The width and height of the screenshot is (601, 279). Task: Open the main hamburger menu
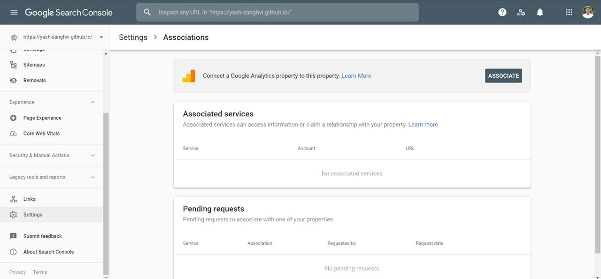pos(14,12)
